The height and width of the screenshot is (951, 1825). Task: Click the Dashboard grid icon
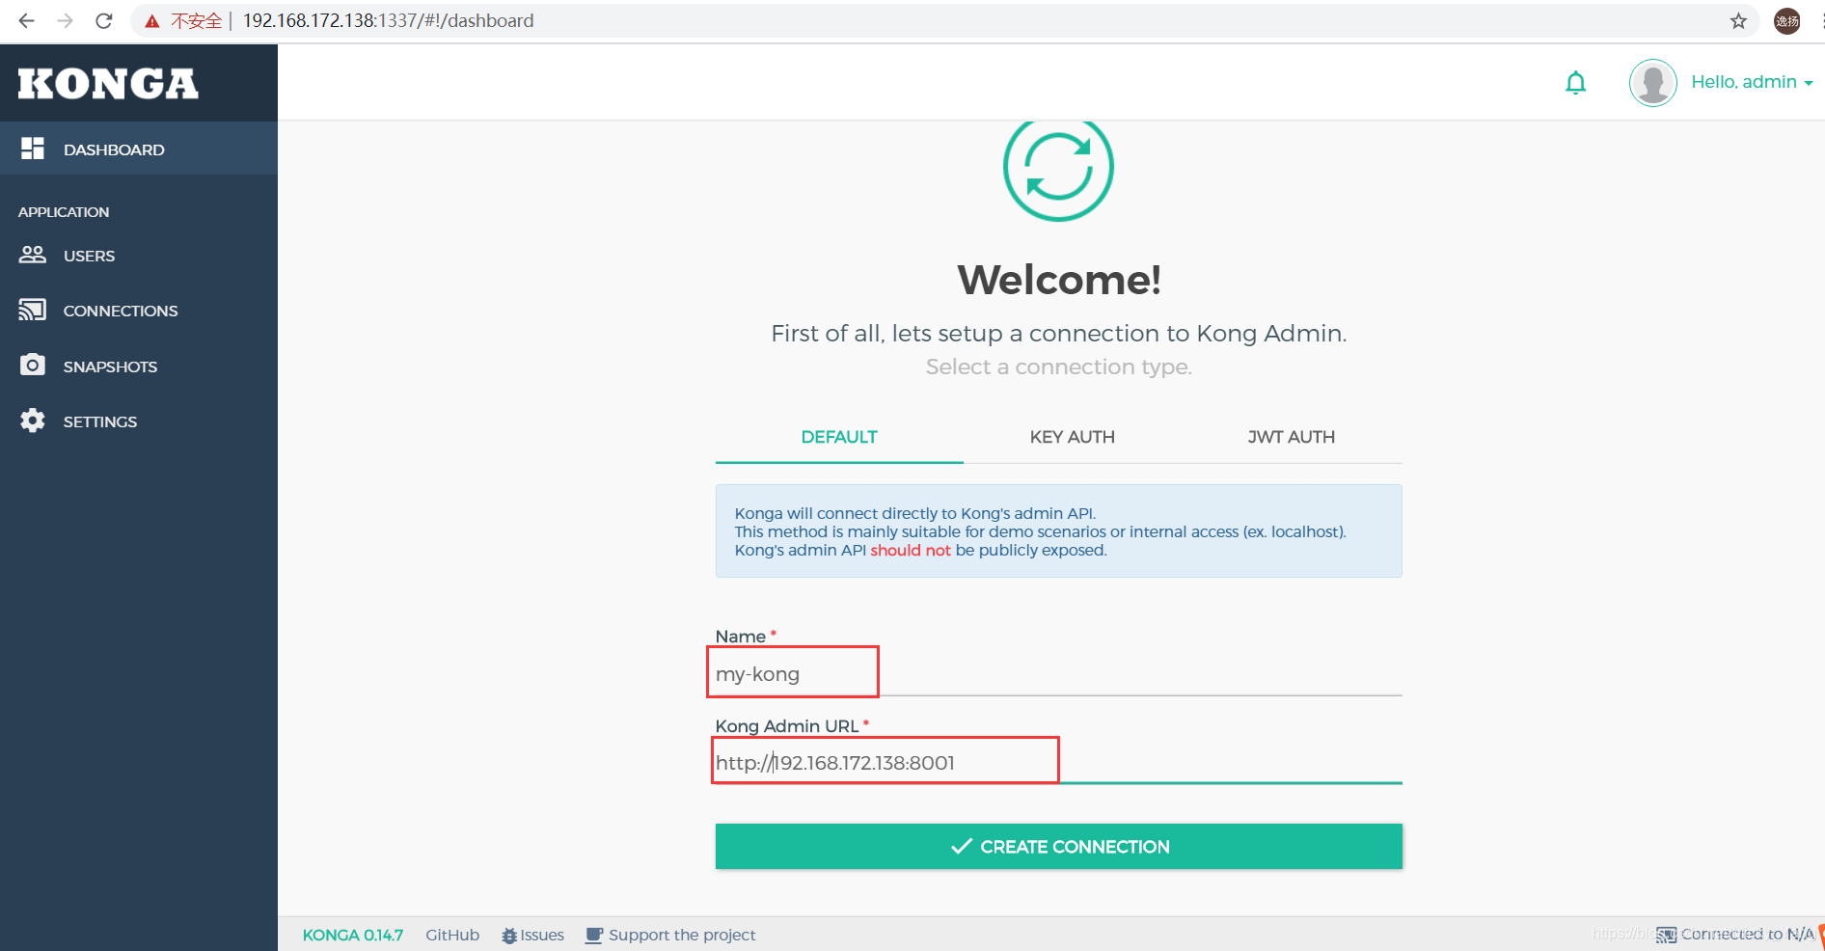pyautogui.click(x=33, y=149)
